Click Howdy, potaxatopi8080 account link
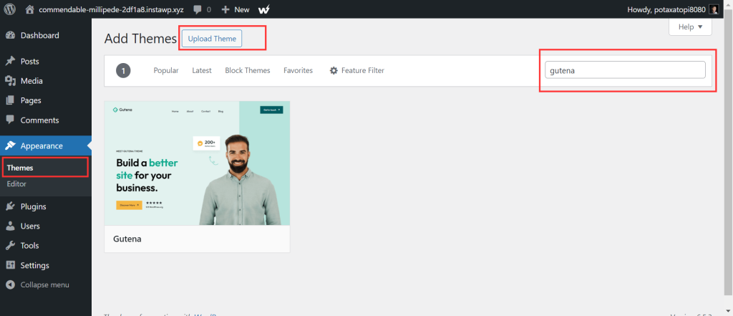733x316 pixels. click(x=668, y=9)
